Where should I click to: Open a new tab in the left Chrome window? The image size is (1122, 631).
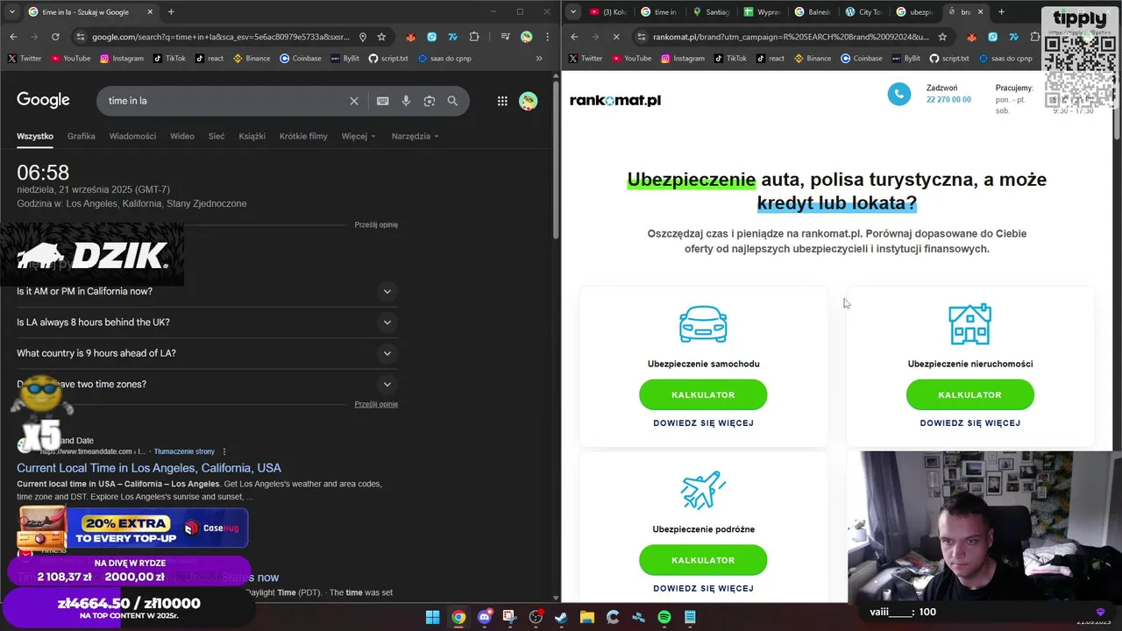(x=171, y=11)
